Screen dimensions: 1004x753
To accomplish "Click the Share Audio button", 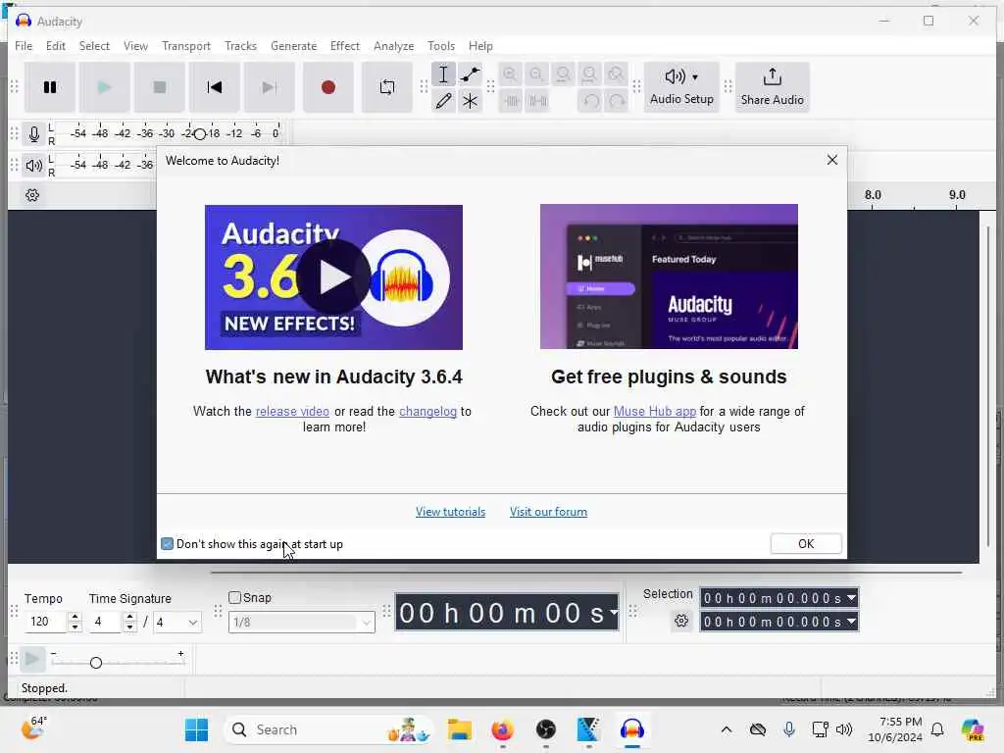I will coord(773,87).
